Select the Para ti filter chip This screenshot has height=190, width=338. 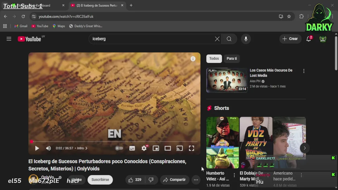[x=232, y=59]
